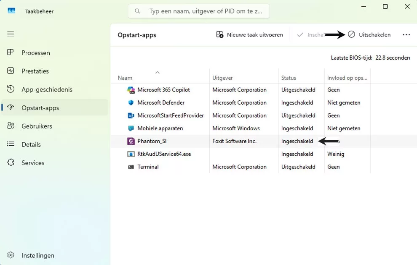This screenshot has width=417, height=265.
Task: Click the Opstart-apps page heading
Action: pyautogui.click(x=137, y=35)
